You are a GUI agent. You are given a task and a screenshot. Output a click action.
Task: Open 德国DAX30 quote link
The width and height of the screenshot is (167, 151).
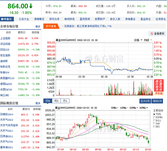(6, 84)
